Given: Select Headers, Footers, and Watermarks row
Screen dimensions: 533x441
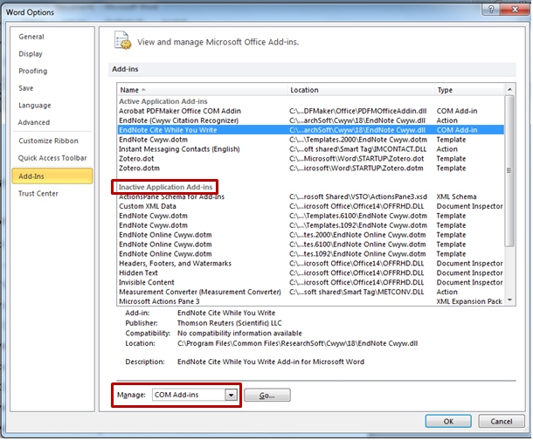Looking at the screenshot, I should (311, 264).
